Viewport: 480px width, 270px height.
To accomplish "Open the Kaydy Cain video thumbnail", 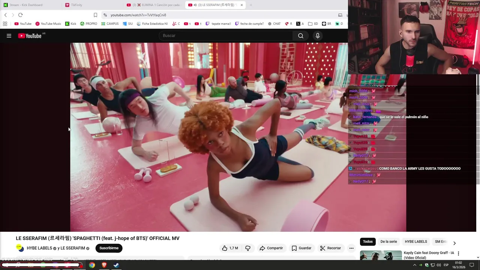I will pyautogui.click(x=381, y=255).
